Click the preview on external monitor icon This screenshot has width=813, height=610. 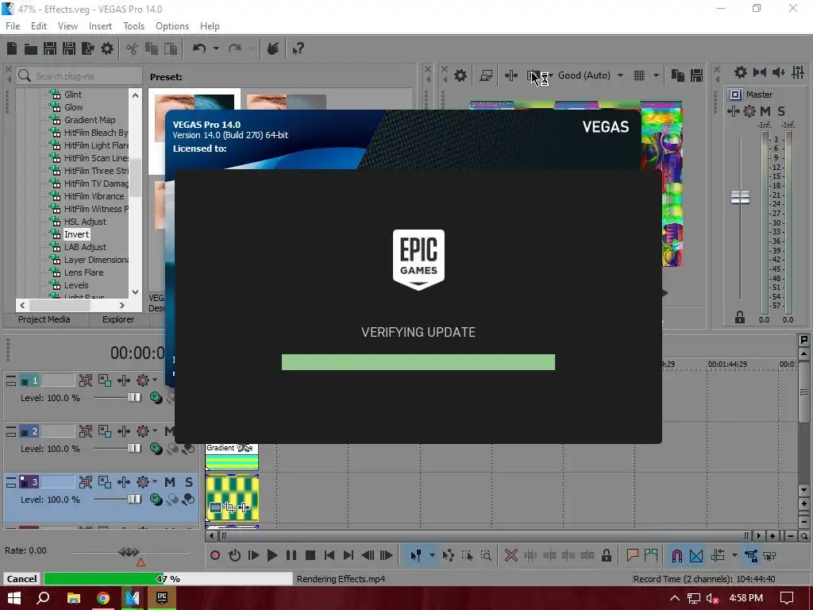click(x=486, y=75)
